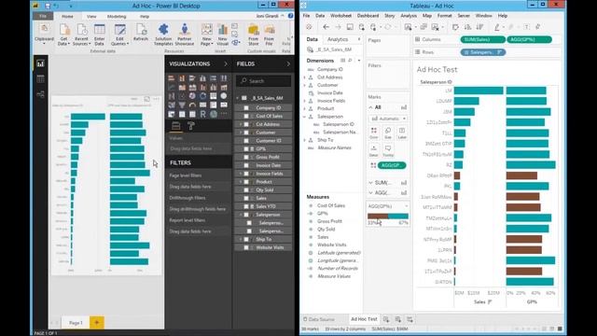Open Edit Queries in Power BI ribbon

click(120, 35)
